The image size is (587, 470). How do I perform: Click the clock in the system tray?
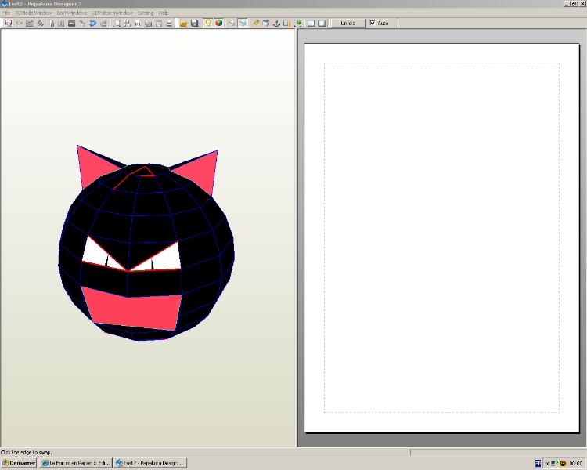[x=576, y=463]
